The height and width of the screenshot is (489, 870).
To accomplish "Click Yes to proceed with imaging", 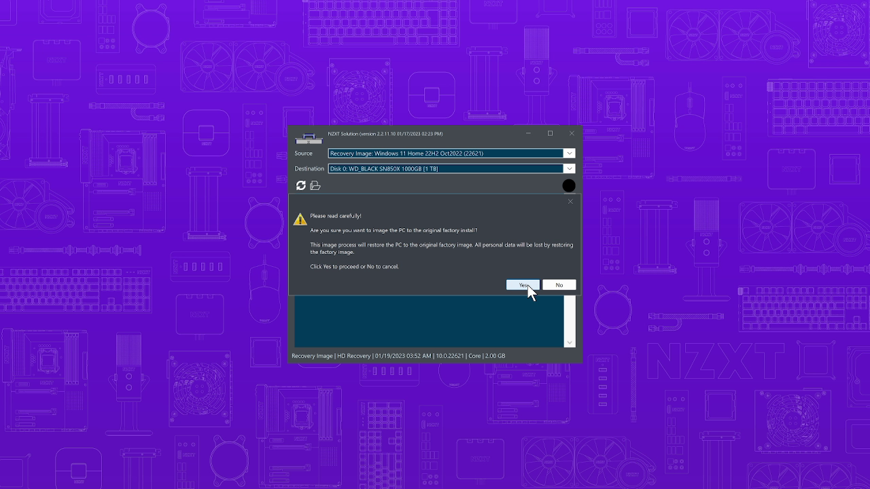I will (523, 285).
